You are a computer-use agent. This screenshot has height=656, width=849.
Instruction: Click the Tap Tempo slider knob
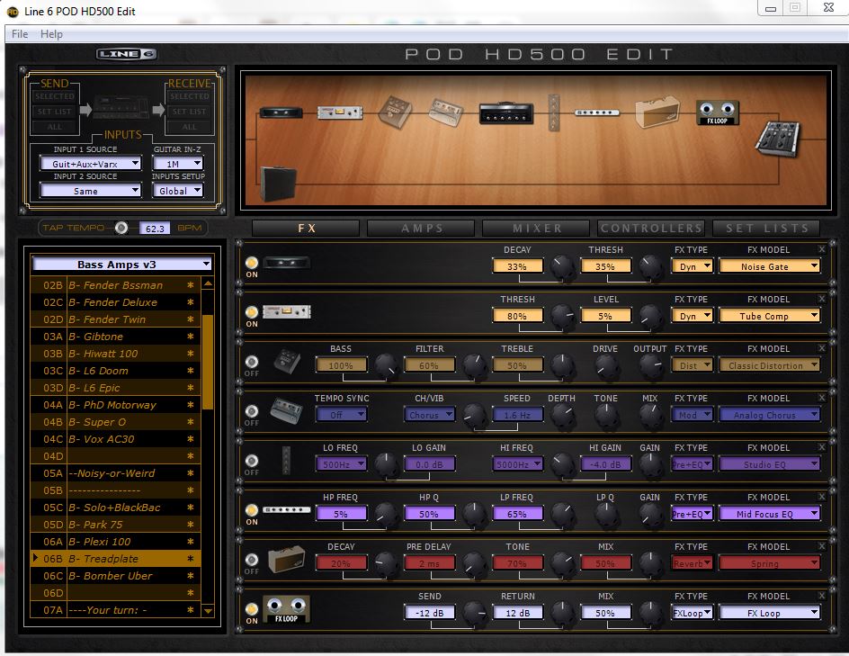[121, 228]
